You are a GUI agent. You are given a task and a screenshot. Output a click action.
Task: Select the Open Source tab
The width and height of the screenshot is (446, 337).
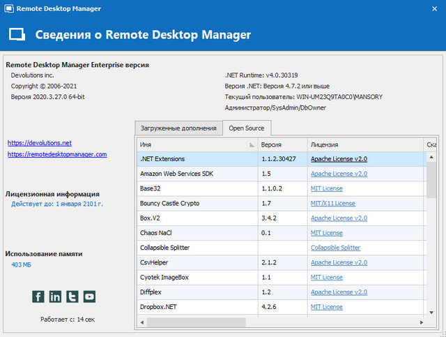pos(246,128)
